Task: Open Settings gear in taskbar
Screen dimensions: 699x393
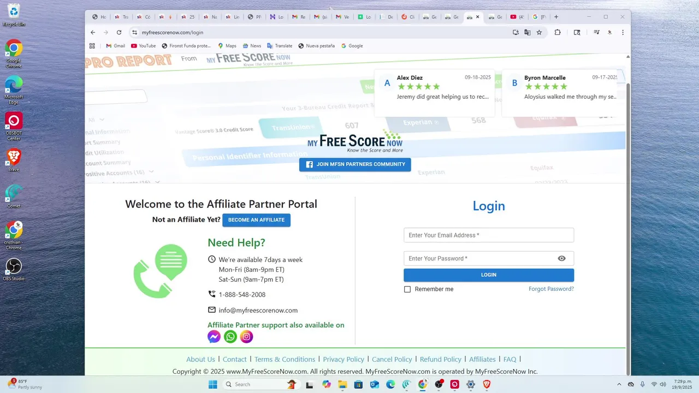Action: click(x=471, y=384)
